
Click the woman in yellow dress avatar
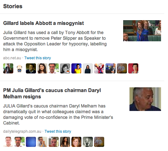pyautogui.click(x=76, y=68)
